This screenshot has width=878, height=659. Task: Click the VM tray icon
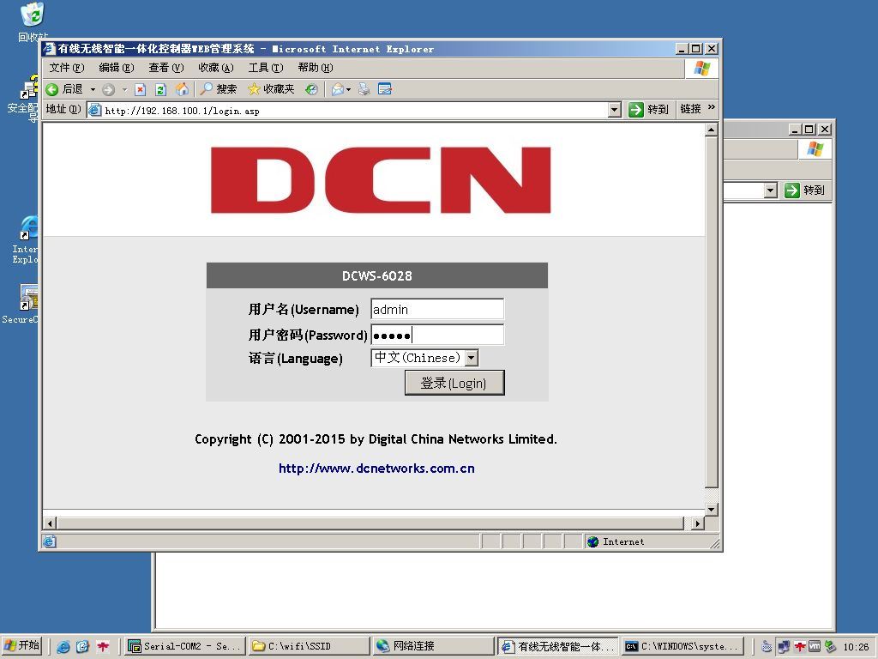(815, 646)
